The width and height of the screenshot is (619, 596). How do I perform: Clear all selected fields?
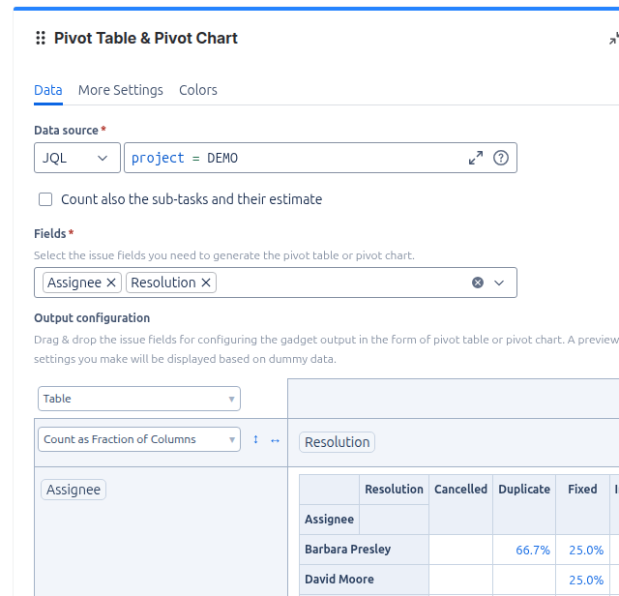tap(478, 283)
